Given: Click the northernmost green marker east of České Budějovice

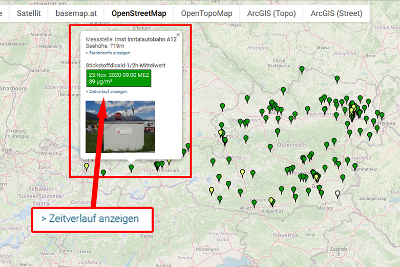Looking at the screenshot, I should pyautogui.click(x=302, y=70).
